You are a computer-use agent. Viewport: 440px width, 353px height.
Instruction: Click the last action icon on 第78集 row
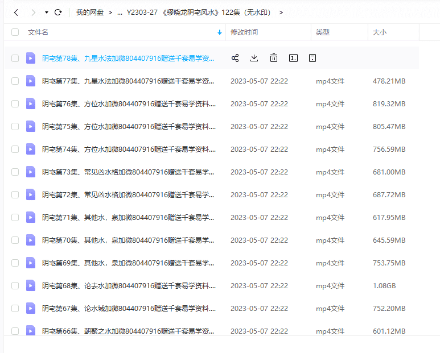312,58
